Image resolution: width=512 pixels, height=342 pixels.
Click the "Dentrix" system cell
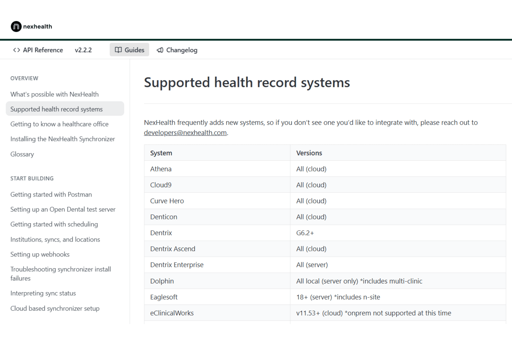point(217,233)
